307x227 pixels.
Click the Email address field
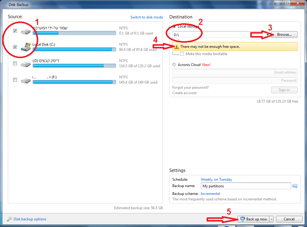pyautogui.click(x=235, y=72)
